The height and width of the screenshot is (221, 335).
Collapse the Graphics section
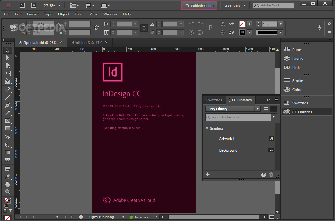point(207,128)
